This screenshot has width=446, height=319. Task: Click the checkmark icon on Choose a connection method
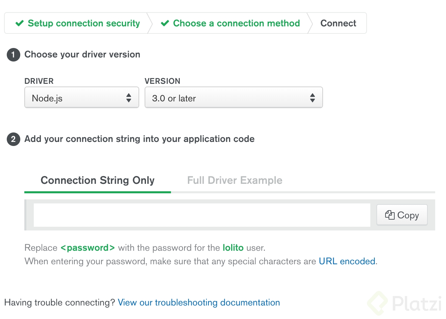point(165,23)
